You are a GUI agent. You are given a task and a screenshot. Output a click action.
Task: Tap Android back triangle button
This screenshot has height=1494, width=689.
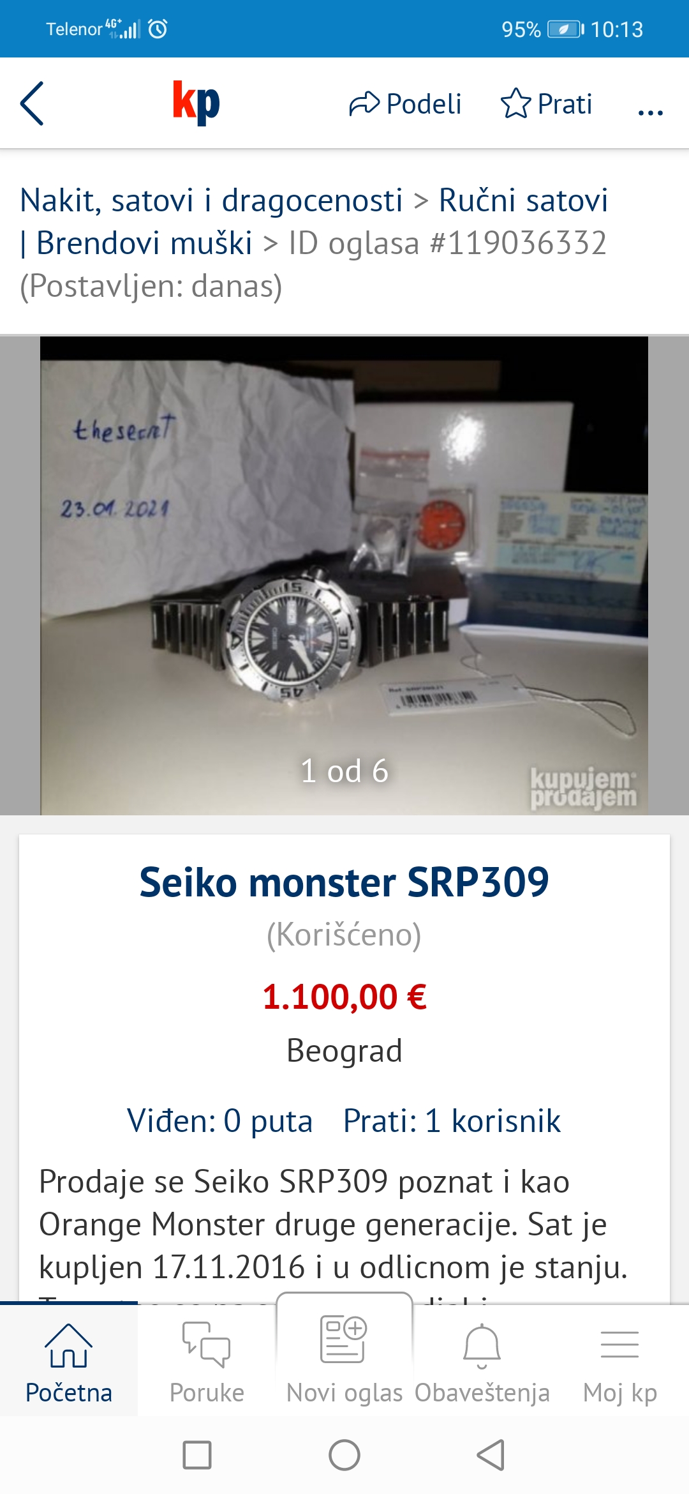pos(491,1455)
